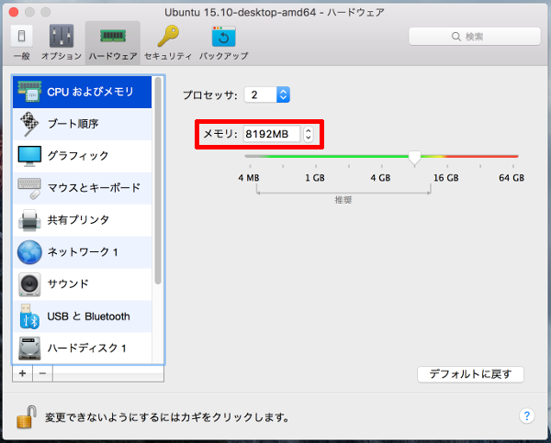The height and width of the screenshot is (443, 551).
Task: Open the プロセッサ count dropdown
Action: (267, 94)
